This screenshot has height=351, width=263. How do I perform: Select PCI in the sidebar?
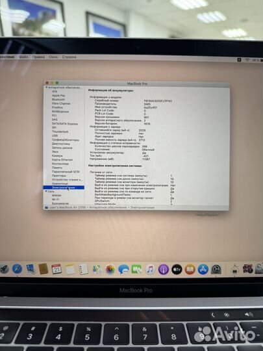[54, 116]
